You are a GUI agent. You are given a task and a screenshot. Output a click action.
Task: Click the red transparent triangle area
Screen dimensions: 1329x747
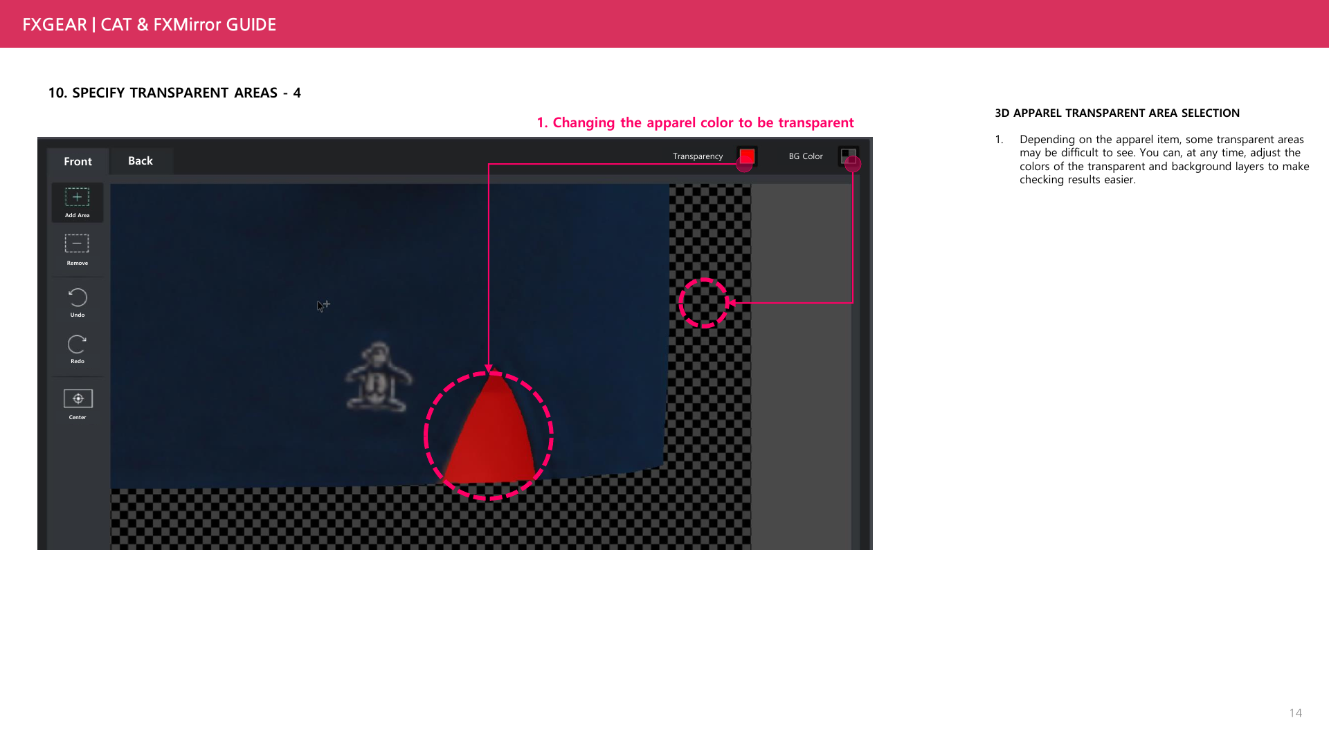click(491, 432)
